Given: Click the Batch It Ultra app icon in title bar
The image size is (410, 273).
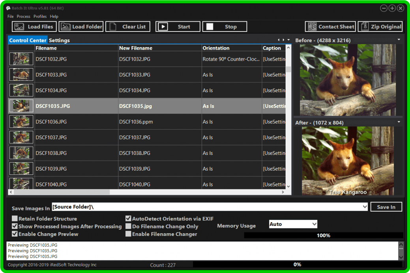Looking at the screenshot, I should [8, 8].
